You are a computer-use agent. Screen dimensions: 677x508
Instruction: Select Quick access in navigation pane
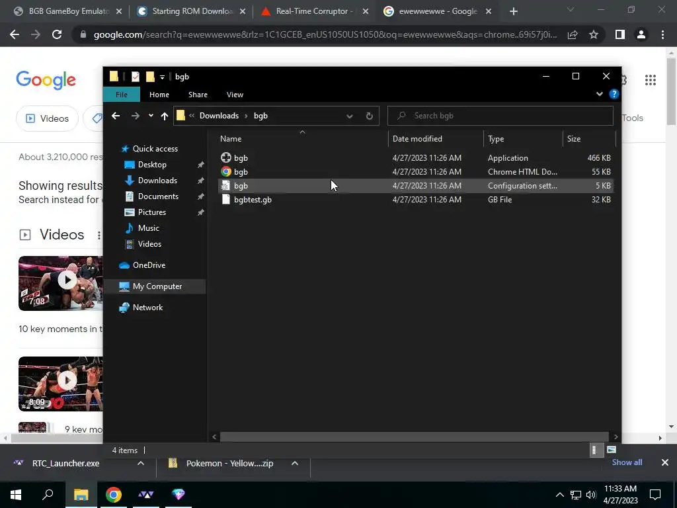155,149
